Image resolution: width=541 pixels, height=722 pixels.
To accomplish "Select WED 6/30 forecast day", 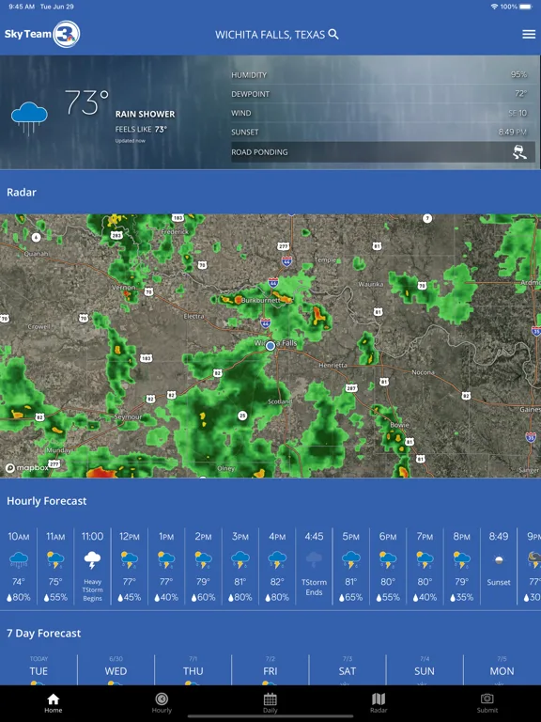I will coord(116,671).
